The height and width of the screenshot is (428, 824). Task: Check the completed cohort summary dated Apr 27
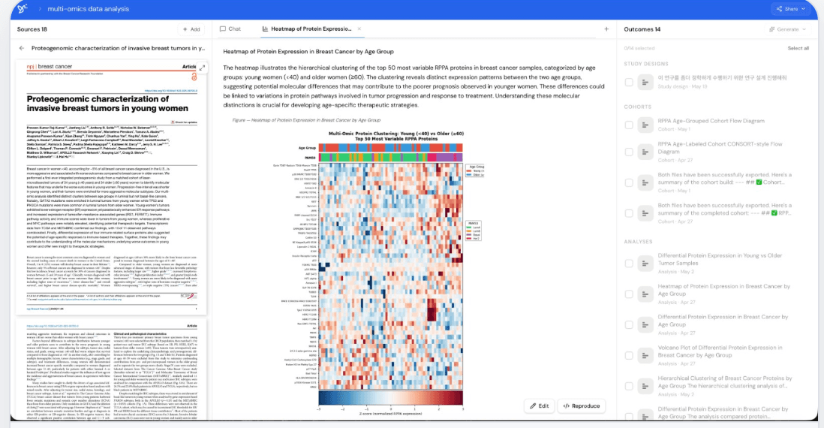click(x=629, y=213)
